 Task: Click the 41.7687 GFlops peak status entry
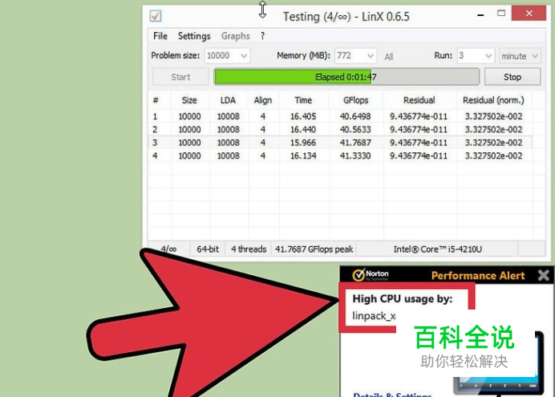click(314, 249)
